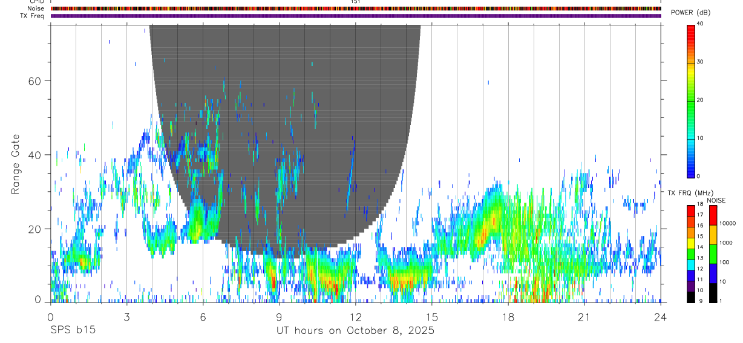Click the TX Freq label above the plot
Image resolution: width=743 pixels, height=343 pixels.
pyautogui.click(x=33, y=16)
